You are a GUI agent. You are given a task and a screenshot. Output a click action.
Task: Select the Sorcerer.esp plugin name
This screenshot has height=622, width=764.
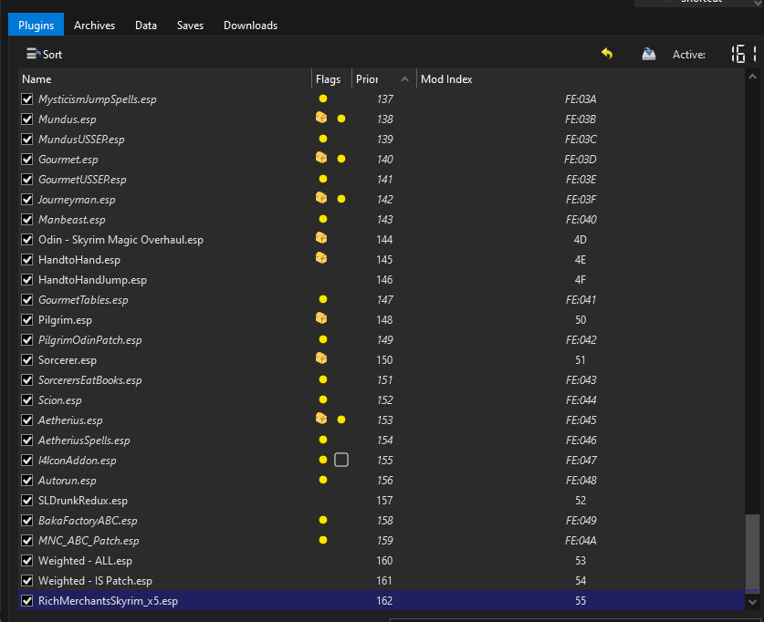coord(68,360)
